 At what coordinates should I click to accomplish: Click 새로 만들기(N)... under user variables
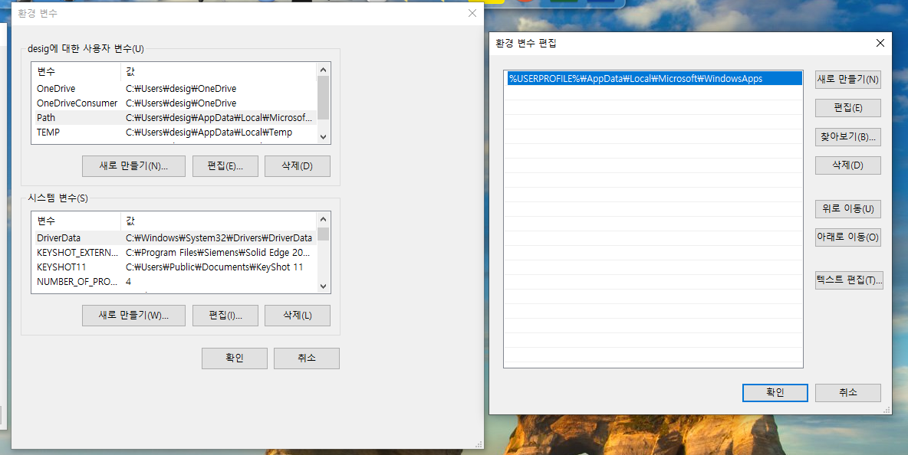(x=133, y=166)
